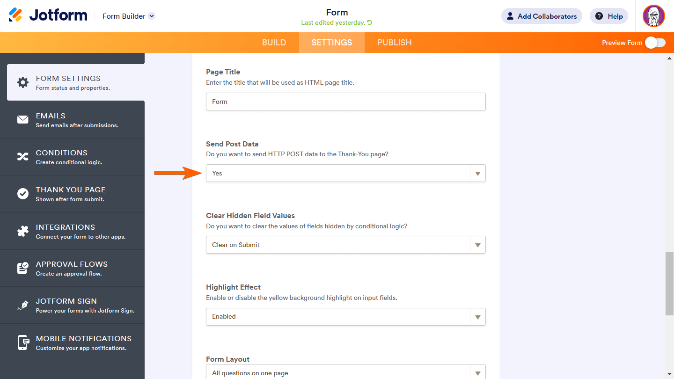Click the Conditions shuffle icon
674x379 pixels.
pyautogui.click(x=22, y=157)
